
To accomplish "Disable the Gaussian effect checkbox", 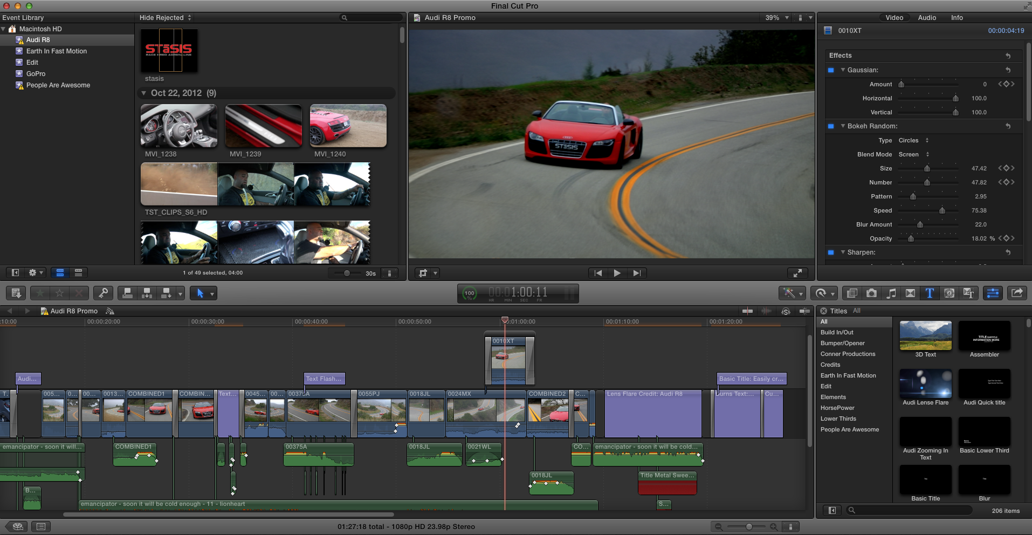I will (831, 70).
